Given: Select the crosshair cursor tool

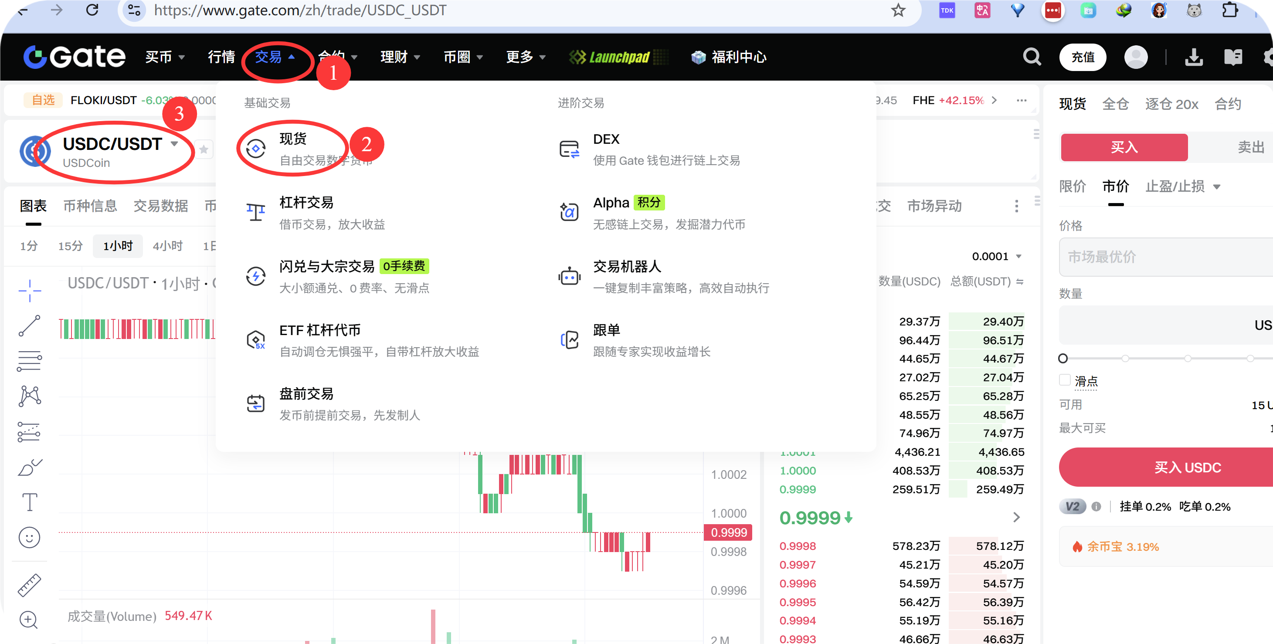Looking at the screenshot, I should (x=29, y=291).
